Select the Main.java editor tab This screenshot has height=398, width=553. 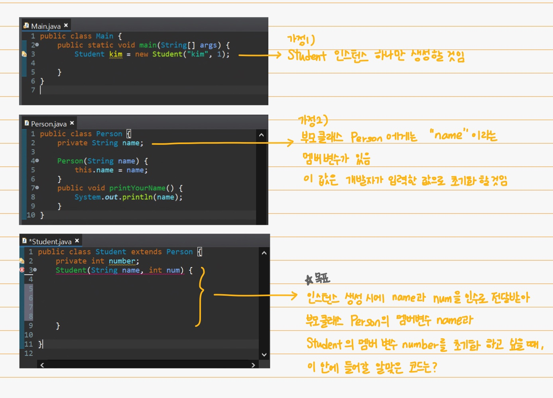tap(46, 25)
